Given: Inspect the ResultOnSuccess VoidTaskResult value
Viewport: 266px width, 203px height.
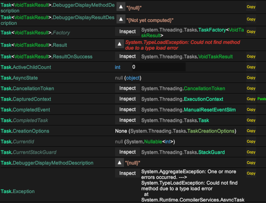Looking at the screenshot, I should click(128, 56).
